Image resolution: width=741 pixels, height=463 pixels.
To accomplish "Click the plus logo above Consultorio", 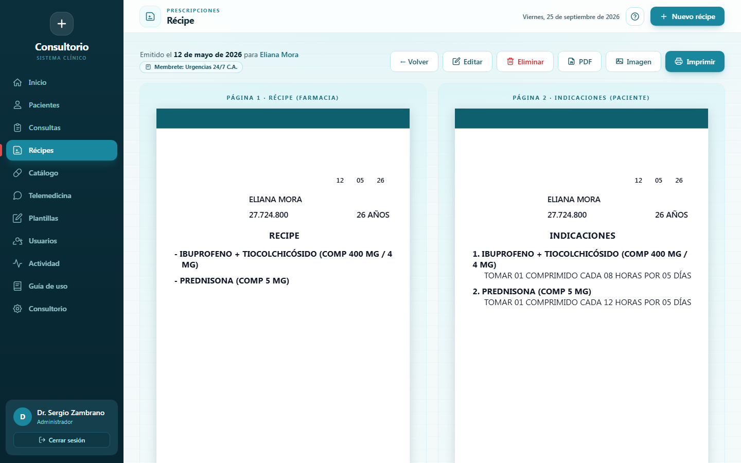I will pyautogui.click(x=62, y=24).
